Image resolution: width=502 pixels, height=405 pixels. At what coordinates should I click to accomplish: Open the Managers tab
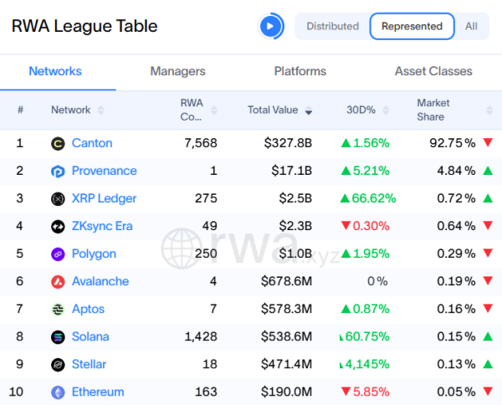coord(177,71)
